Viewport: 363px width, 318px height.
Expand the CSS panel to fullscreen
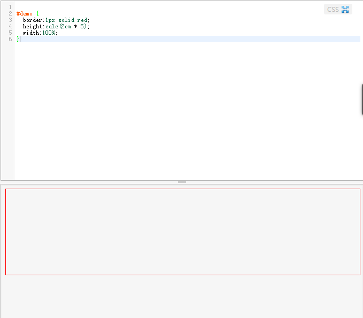(345, 10)
